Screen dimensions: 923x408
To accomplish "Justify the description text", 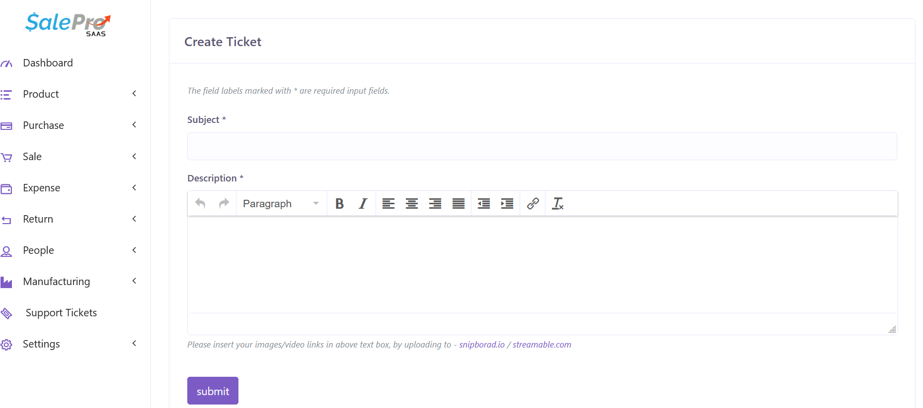I will coord(458,204).
